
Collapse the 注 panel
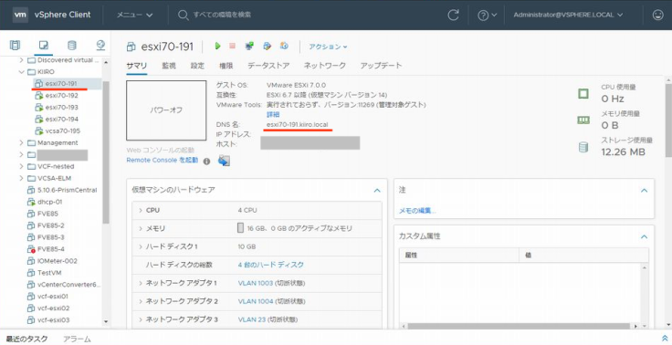tap(644, 190)
